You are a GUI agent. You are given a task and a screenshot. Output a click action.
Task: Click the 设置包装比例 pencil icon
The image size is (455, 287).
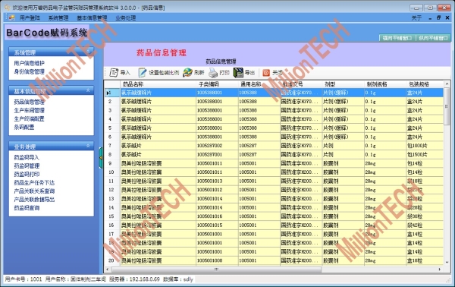coord(143,73)
